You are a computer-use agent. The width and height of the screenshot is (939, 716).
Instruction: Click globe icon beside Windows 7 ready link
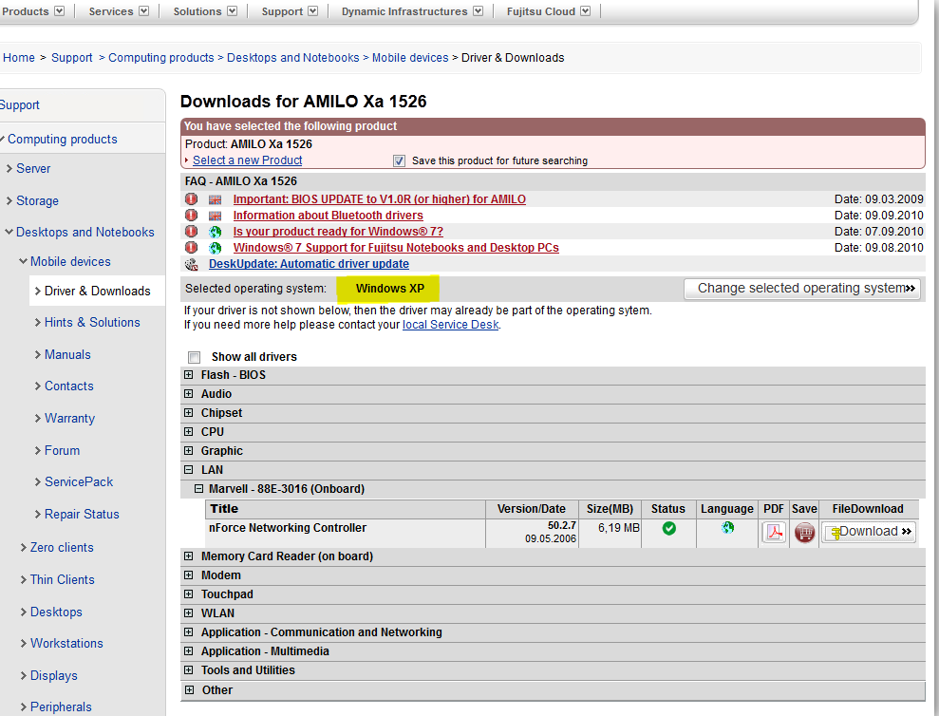(x=215, y=232)
